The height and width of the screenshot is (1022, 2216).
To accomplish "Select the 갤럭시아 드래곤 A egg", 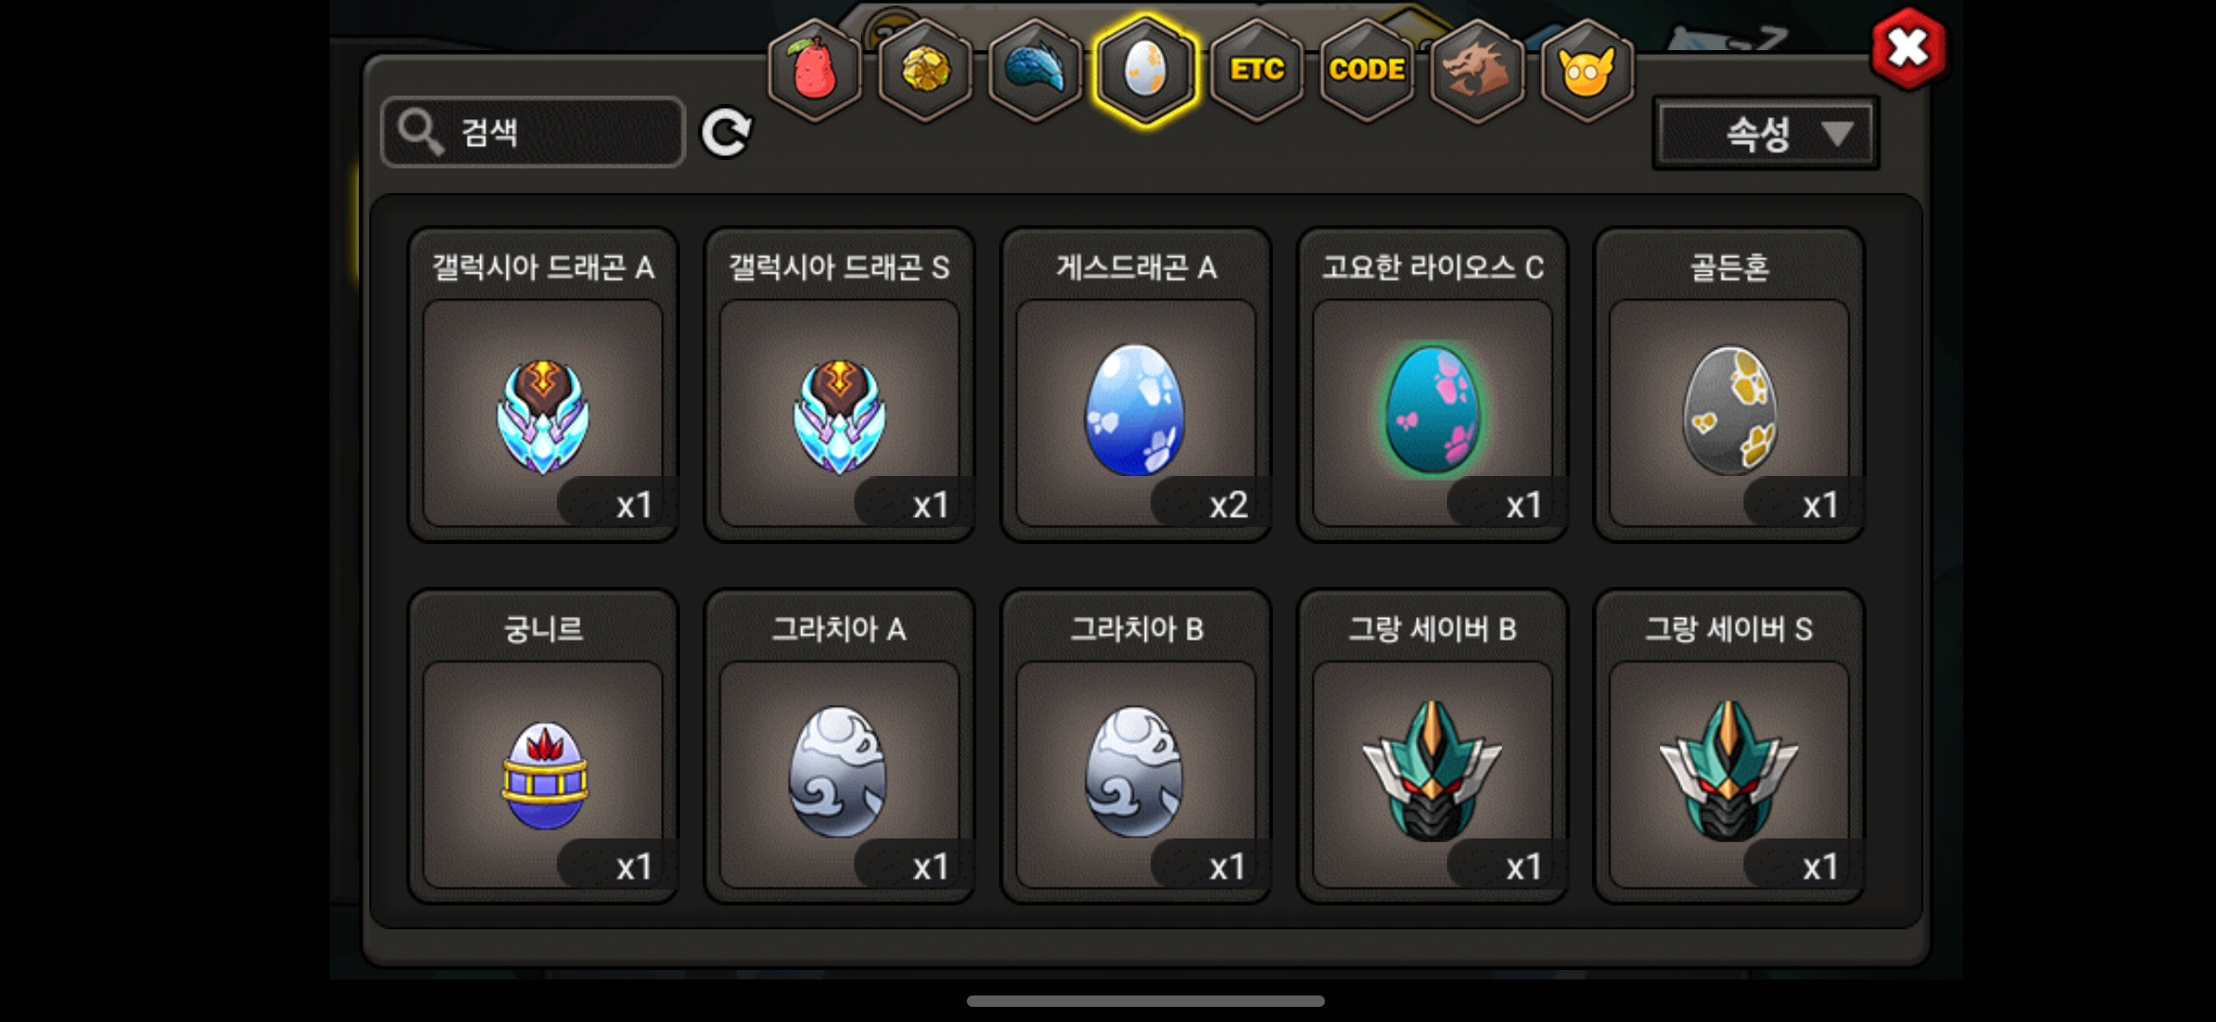I will click(x=543, y=384).
